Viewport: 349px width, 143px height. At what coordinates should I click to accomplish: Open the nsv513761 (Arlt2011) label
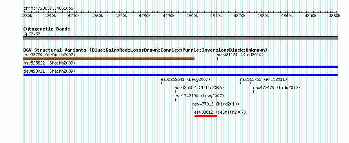pos(264,79)
